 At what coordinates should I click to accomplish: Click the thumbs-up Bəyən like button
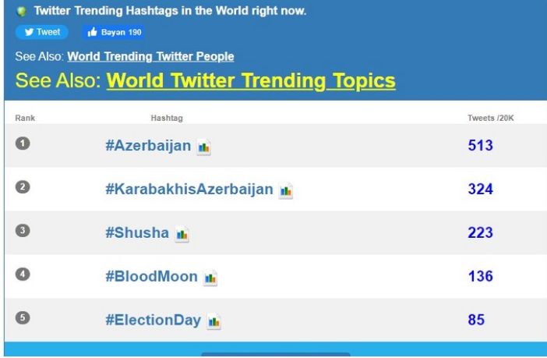[x=114, y=32]
